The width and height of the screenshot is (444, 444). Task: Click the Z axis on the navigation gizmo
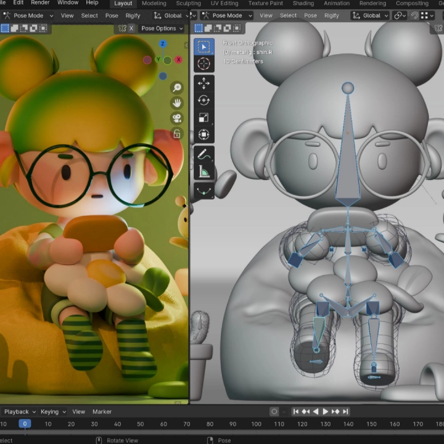163,44
